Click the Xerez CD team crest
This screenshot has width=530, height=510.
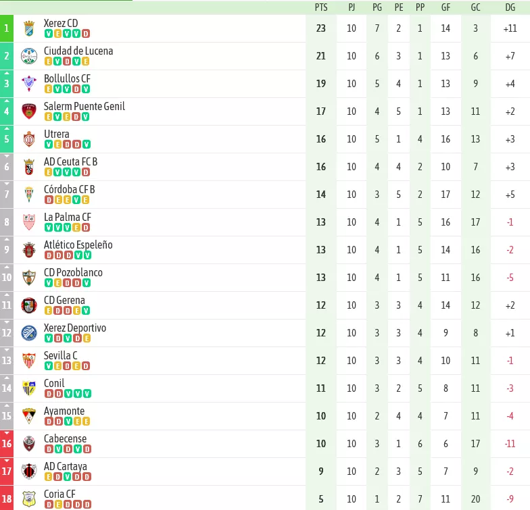click(29, 28)
